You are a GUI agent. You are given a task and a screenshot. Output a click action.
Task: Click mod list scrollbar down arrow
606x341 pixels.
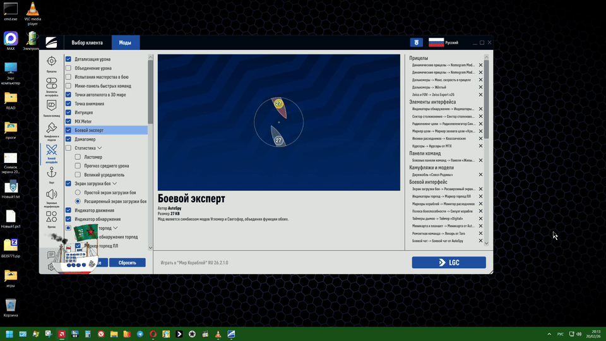click(150, 248)
